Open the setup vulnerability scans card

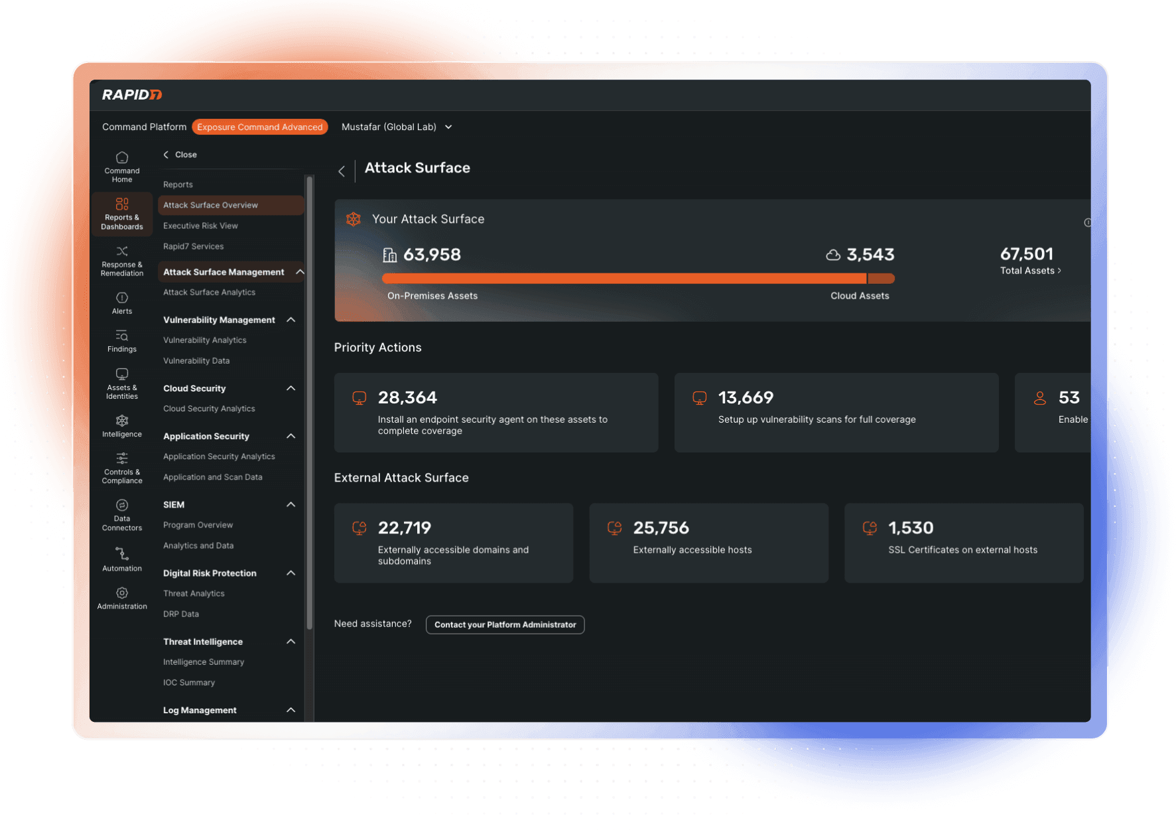tap(836, 413)
